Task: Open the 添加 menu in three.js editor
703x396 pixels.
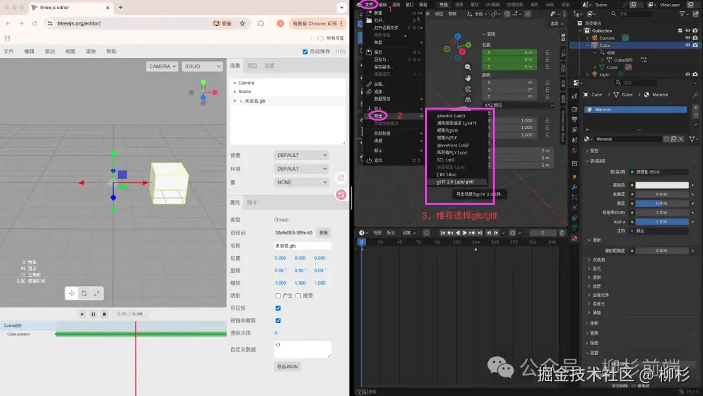Action: (49, 51)
